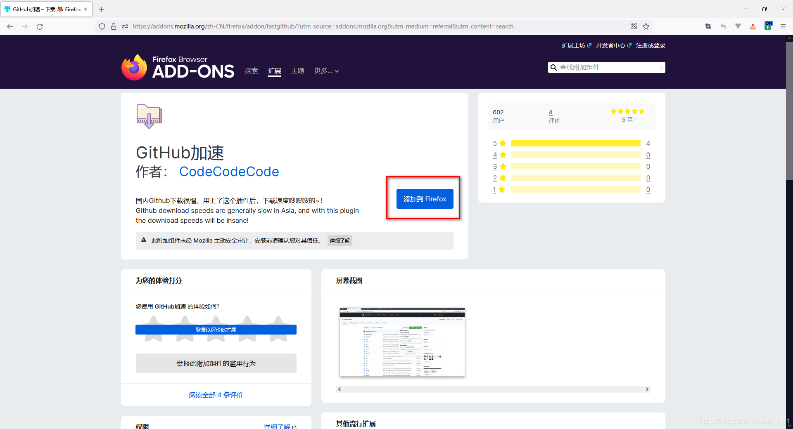Open the 扩展 navigation item

click(x=274, y=71)
